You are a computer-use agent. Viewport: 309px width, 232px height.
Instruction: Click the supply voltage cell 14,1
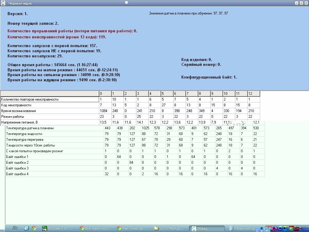click(142, 122)
